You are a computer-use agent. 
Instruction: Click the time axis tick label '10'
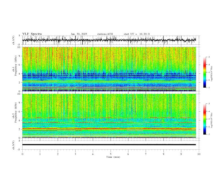coord(199,154)
